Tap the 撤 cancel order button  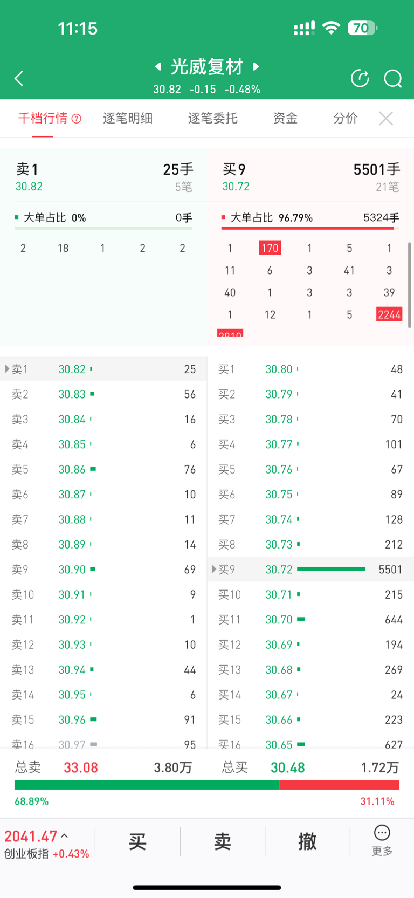pyautogui.click(x=308, y=841)
